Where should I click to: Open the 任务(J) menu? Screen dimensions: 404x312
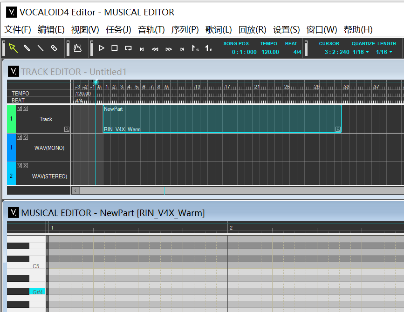click(x=118, y=30)
